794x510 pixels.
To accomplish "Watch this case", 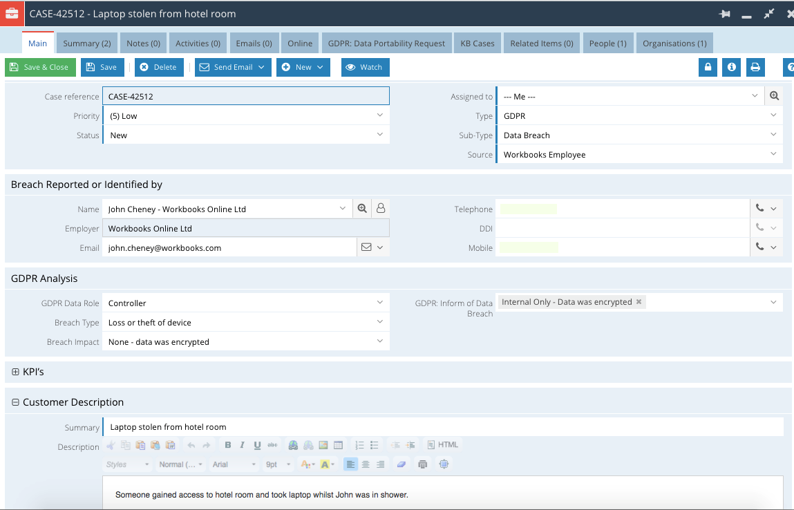I will pos(365,67).
